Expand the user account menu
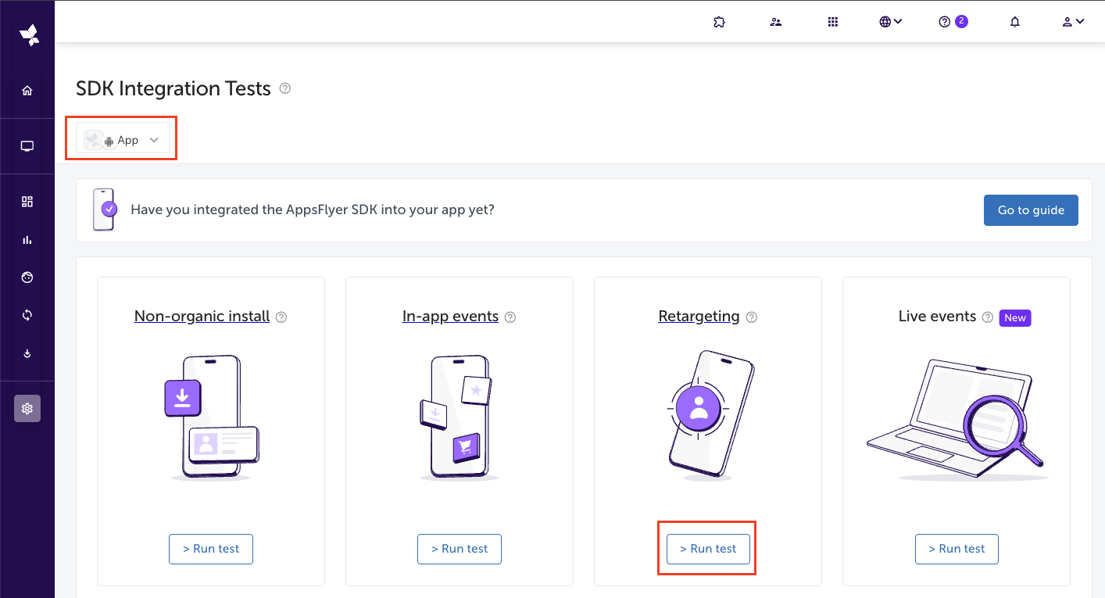The width and height of the screenshot is (1105, 598). 1072,22
